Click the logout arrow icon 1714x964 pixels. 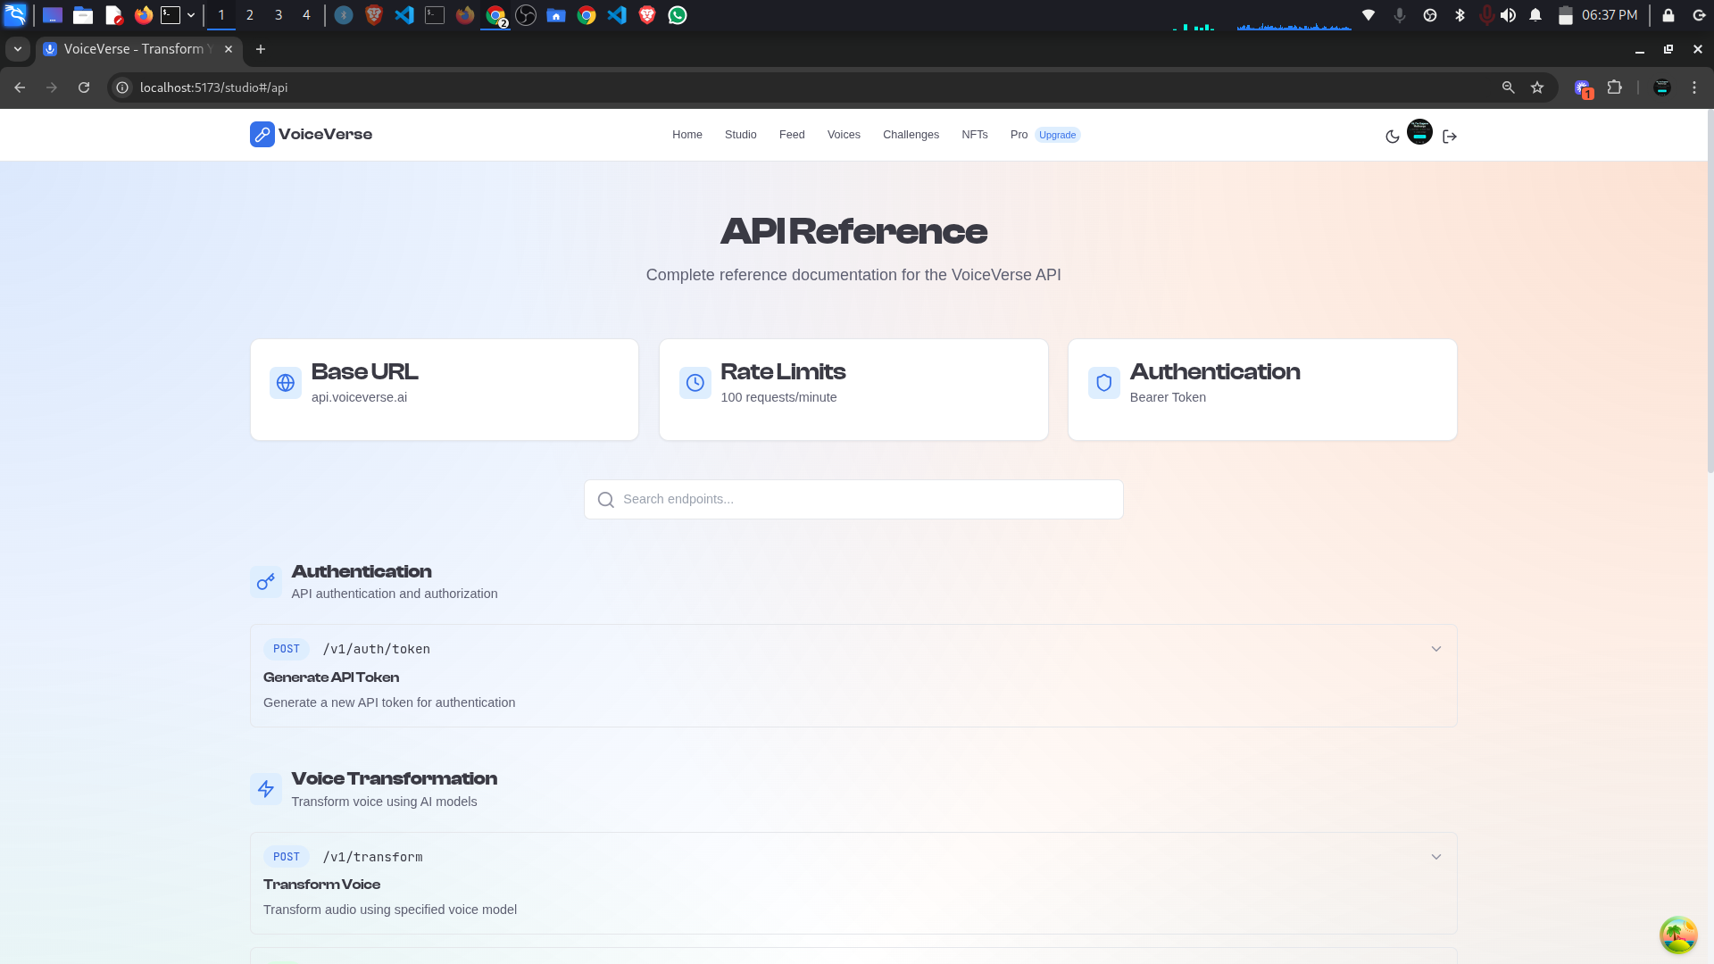(x=1450, y=137)
